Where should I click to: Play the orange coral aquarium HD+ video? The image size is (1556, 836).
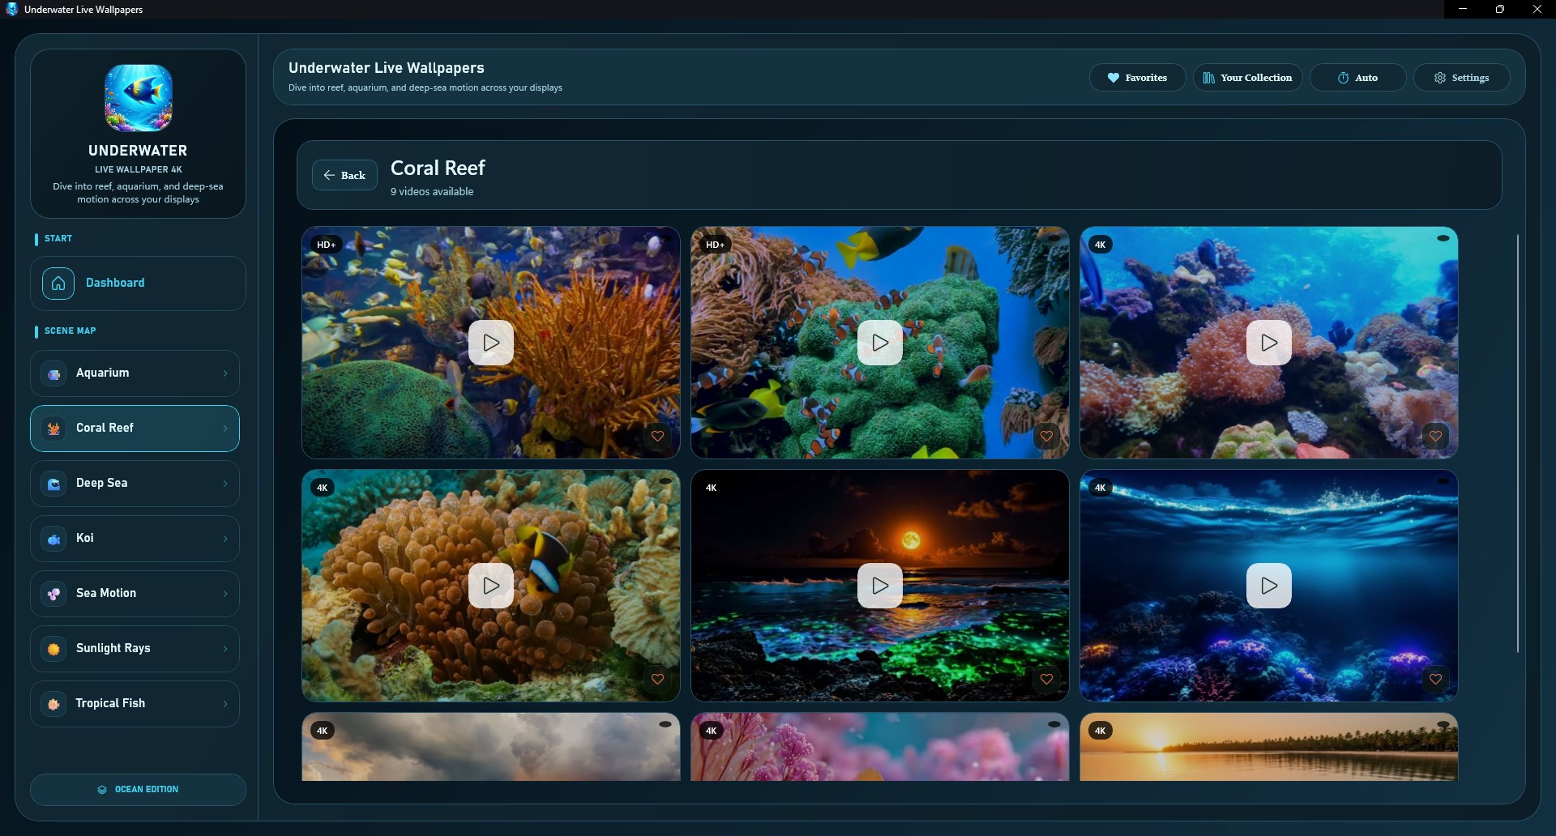(491, 343)
